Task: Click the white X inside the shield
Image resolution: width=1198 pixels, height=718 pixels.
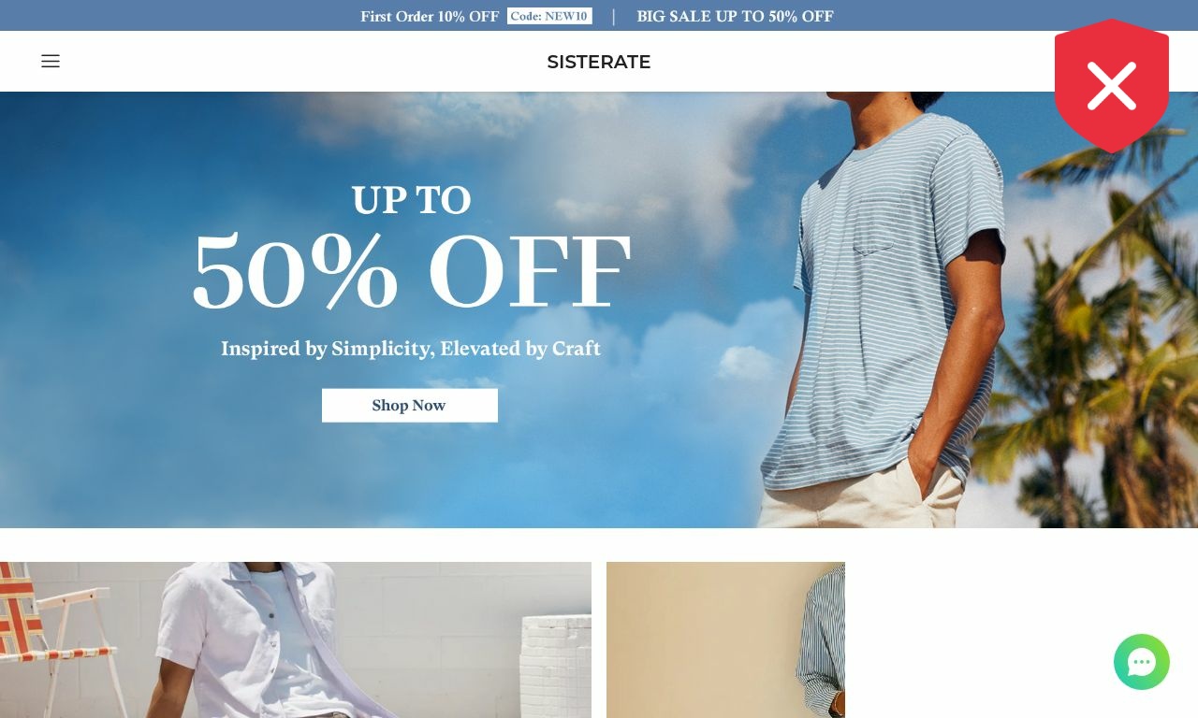Action: pos(1112,86)
